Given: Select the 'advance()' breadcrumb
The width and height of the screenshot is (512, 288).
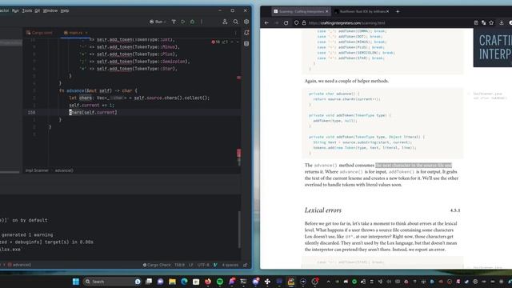Looking at the screenshot, I should click(64, 170).
